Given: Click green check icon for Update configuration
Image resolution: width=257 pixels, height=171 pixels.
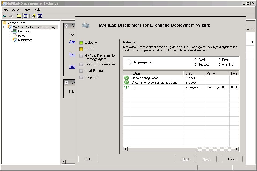Looking at the screenshot, I should (127, 78).
